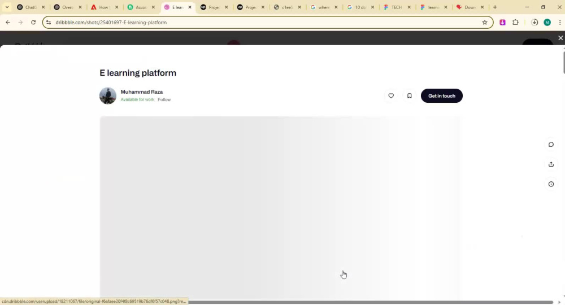Viewport: 565px width, 305px height.
Task: Open Muhammad Raza's profile name link
Action: coord(142,92)
